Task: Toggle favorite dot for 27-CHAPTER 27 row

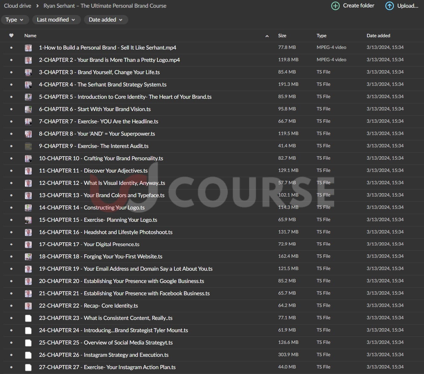Action: click(x=11, y=367)
